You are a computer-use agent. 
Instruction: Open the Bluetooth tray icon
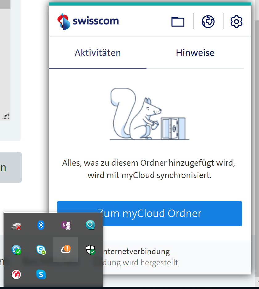pos(41,225)
